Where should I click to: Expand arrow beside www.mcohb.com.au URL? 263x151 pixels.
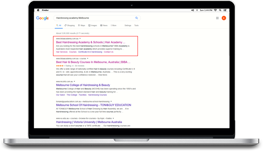pos(74,82)
